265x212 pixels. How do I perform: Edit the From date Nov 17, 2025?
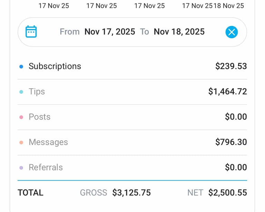[x=109, y=32]
